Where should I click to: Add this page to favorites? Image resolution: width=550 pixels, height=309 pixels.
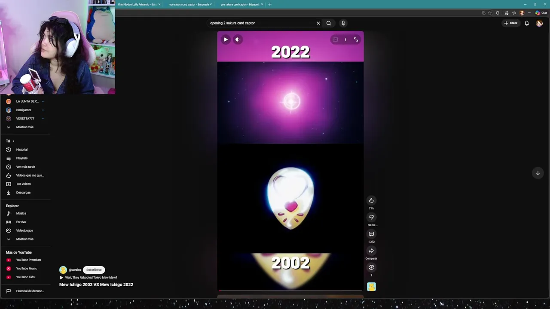tap(490, 13)
